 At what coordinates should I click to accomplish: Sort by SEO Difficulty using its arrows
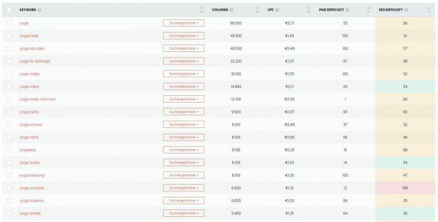click(429, 10)
